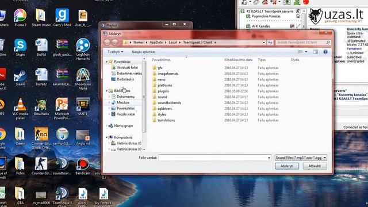The image size is (368, 207).
Task: Click the refresh button beside address bar
Action: click(270, 43)
